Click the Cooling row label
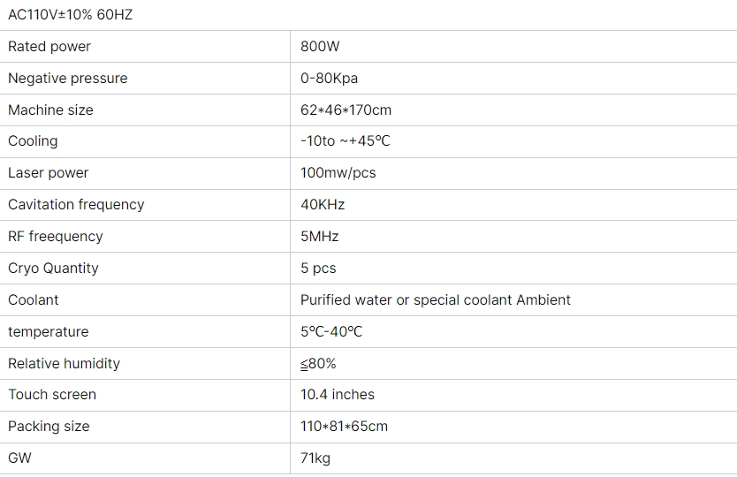Viewport: 737px width, 477px height. (x=33, y=141)
